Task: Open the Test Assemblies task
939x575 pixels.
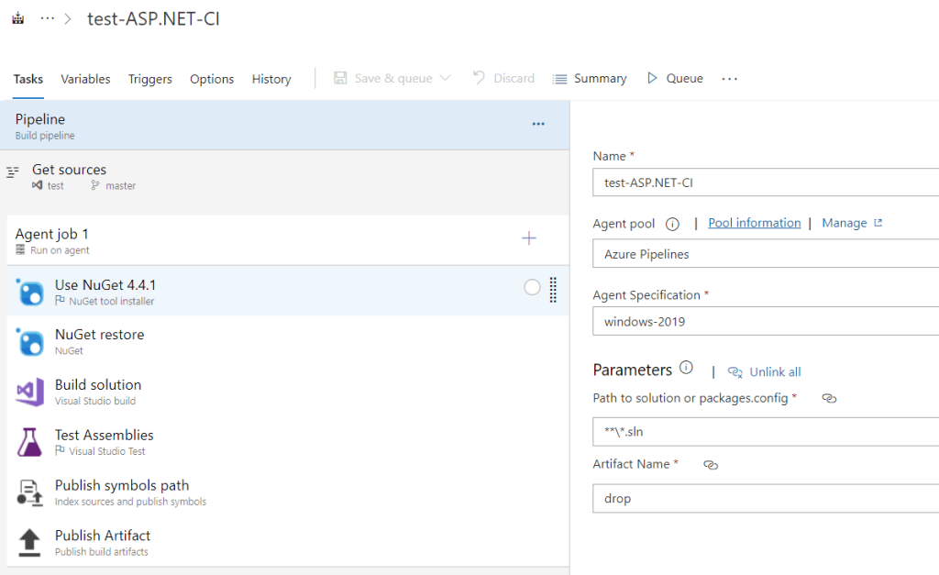Action: 287,442
